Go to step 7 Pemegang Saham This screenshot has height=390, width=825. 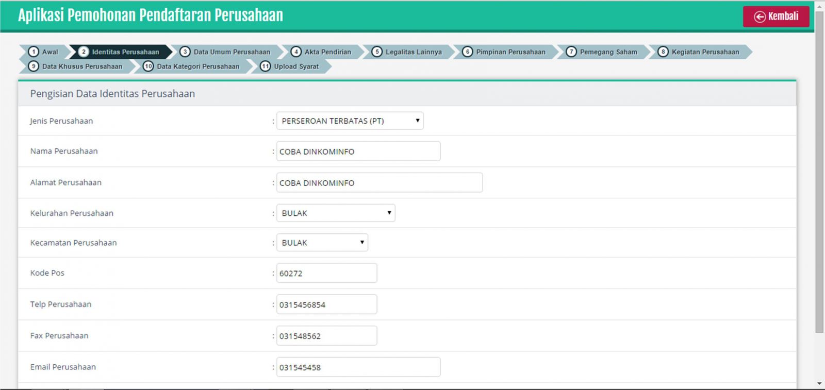pos(603,52)
